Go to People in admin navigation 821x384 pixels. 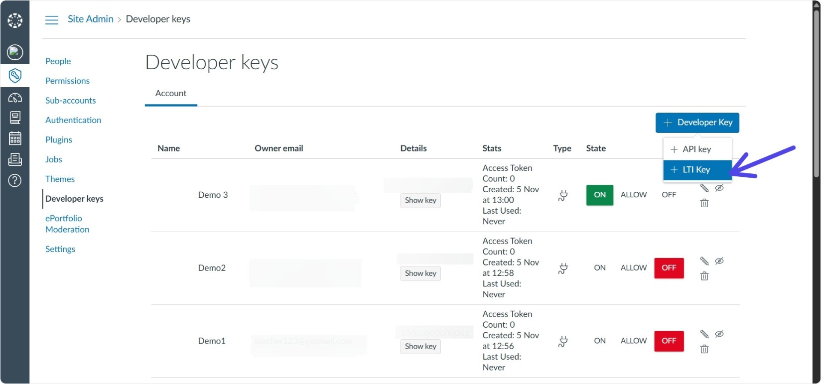[x=58, y=61]
